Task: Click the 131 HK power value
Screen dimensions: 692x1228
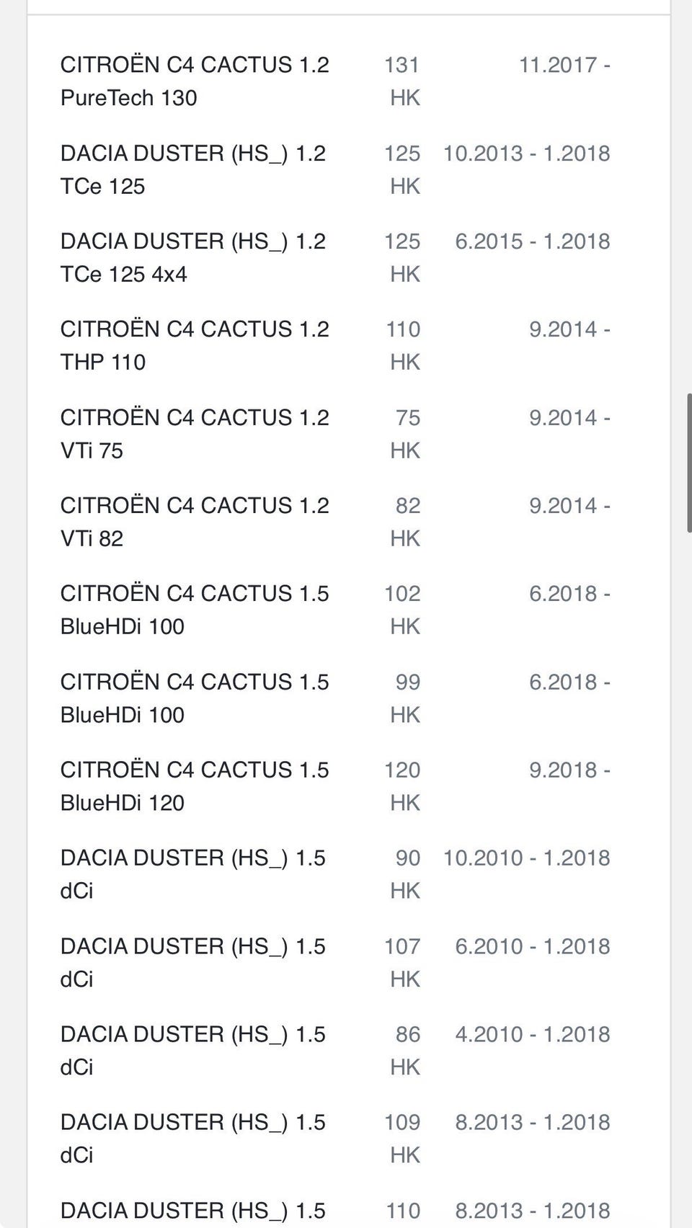Action: click(x=402, y=81)
